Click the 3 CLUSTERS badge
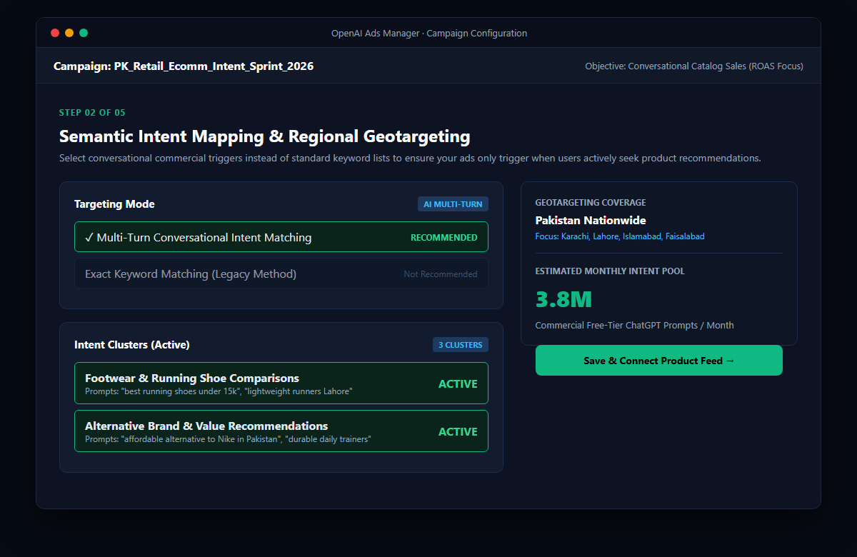This screenshot has height=557, width=857. point(460,345)
